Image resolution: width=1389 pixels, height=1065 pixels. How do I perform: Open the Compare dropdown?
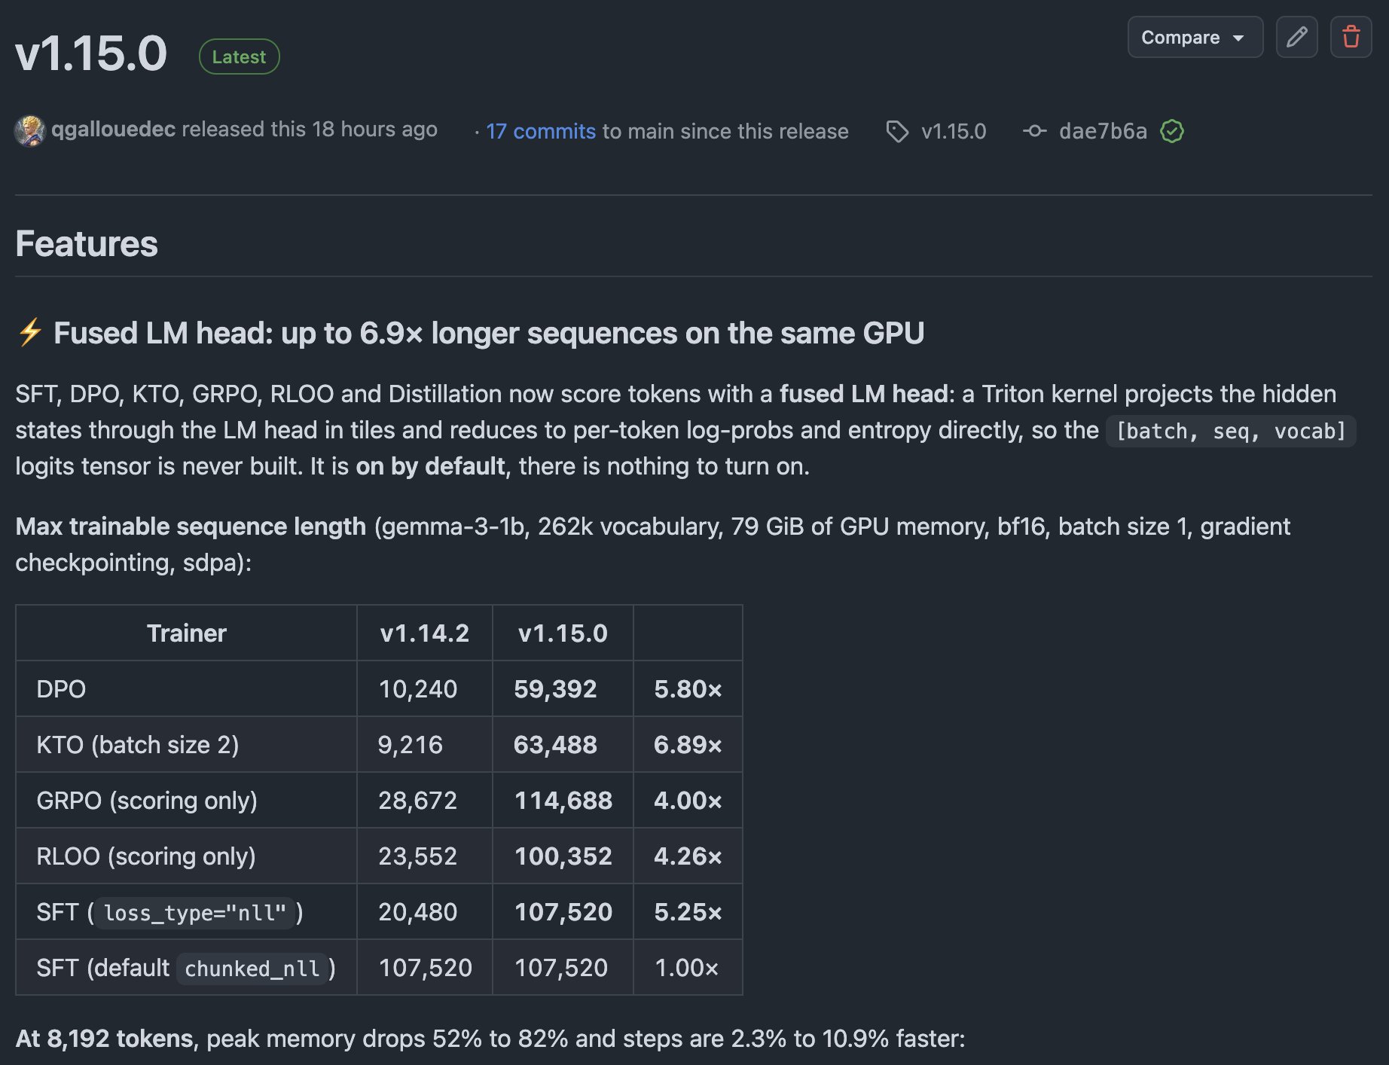[x=1195, y=37]
